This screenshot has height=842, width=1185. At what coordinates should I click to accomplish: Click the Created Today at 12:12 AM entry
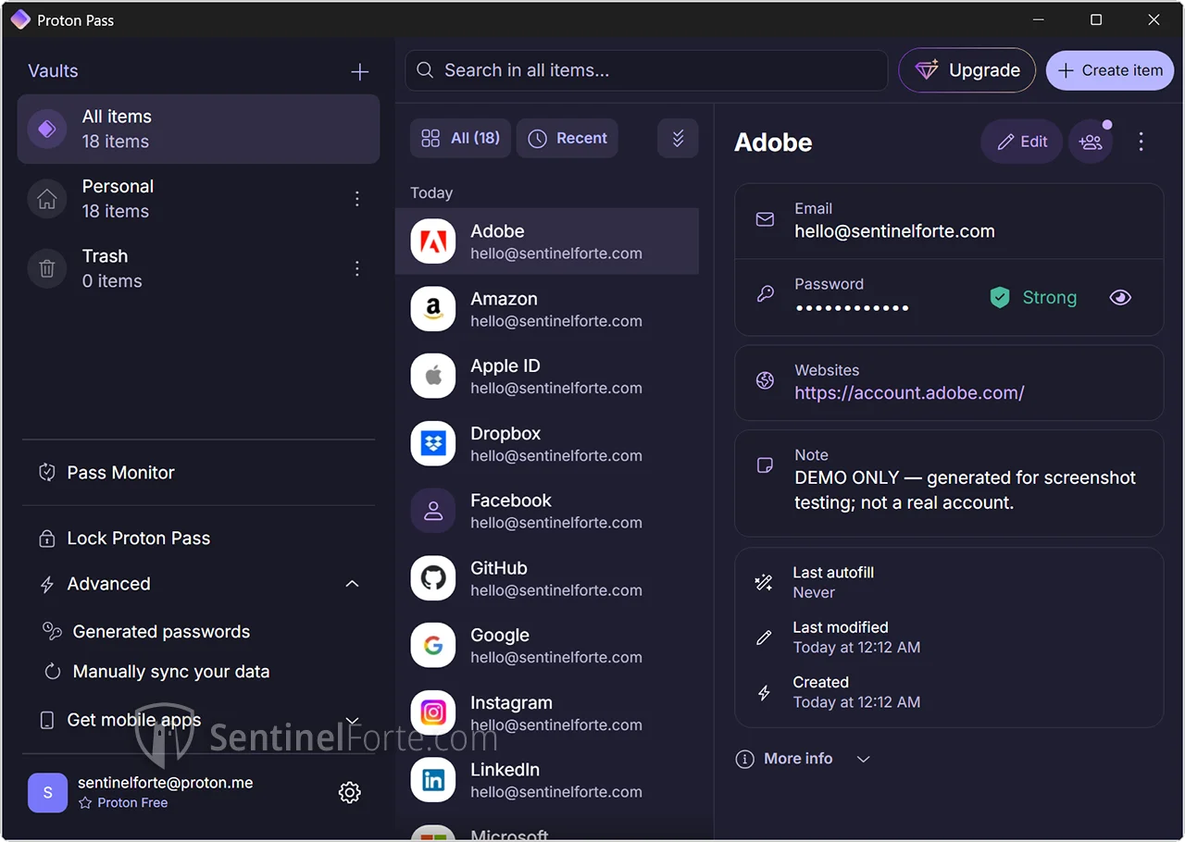click(856, 692)
